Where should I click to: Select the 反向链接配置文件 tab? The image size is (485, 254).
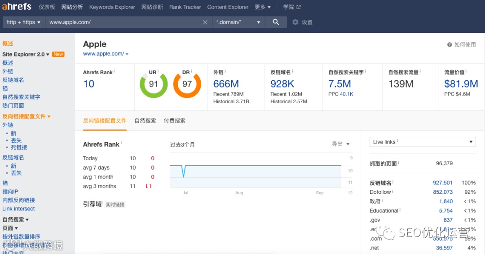[x=105, y=121]
